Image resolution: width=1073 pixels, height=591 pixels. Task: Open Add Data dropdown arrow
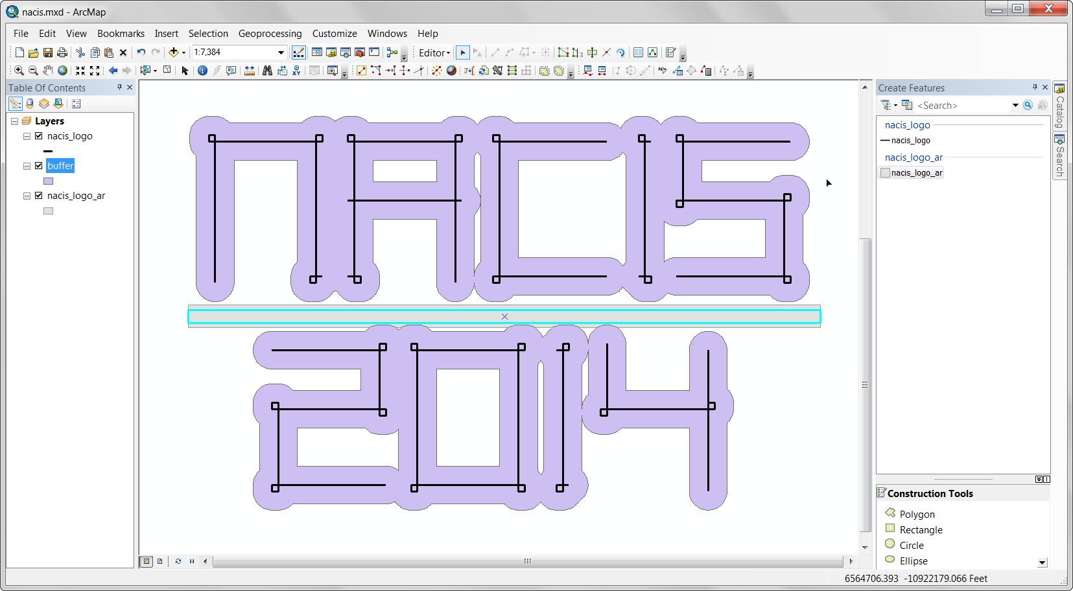coord(183,52)
